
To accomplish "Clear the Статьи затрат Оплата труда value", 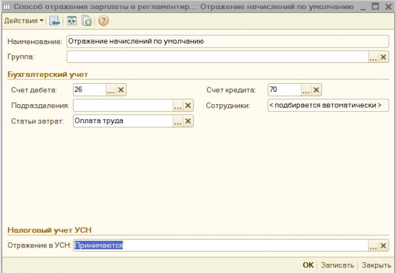I will click(x=188, y=121).
